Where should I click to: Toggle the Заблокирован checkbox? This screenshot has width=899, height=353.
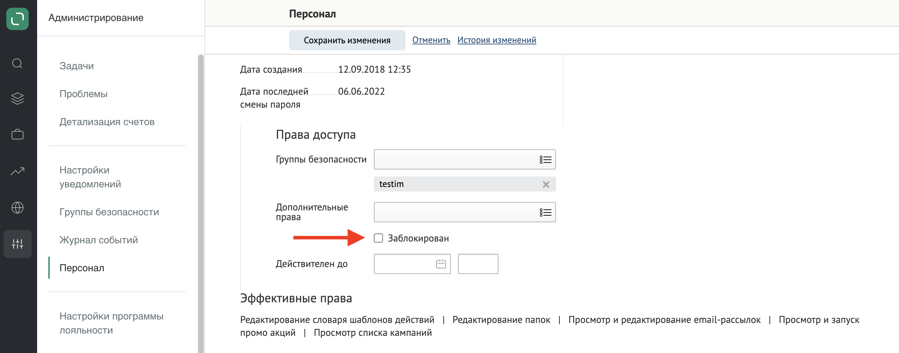coord(378,238)
